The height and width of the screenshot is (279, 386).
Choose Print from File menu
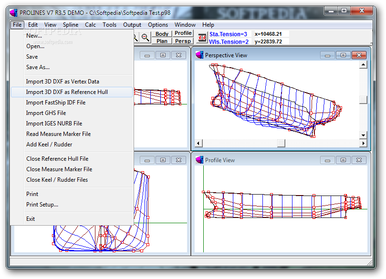72,194
